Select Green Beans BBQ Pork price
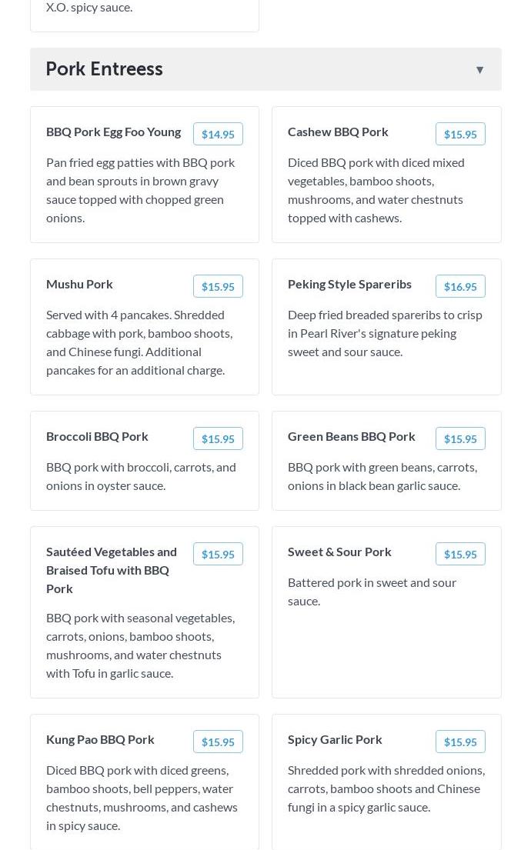 (460, 438)
